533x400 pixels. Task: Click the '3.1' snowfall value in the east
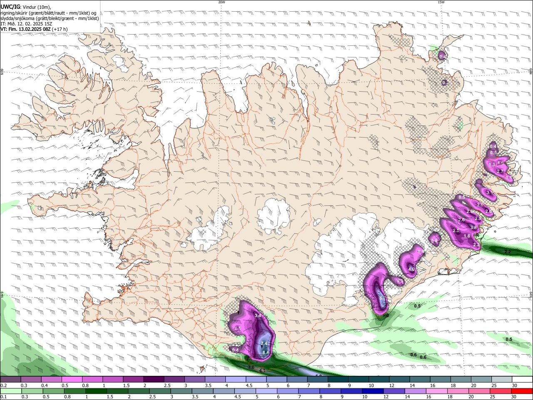tap(489, 193)
